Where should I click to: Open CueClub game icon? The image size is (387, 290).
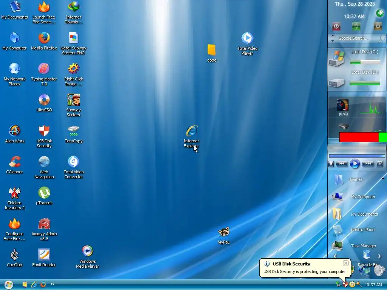(15, 258)
